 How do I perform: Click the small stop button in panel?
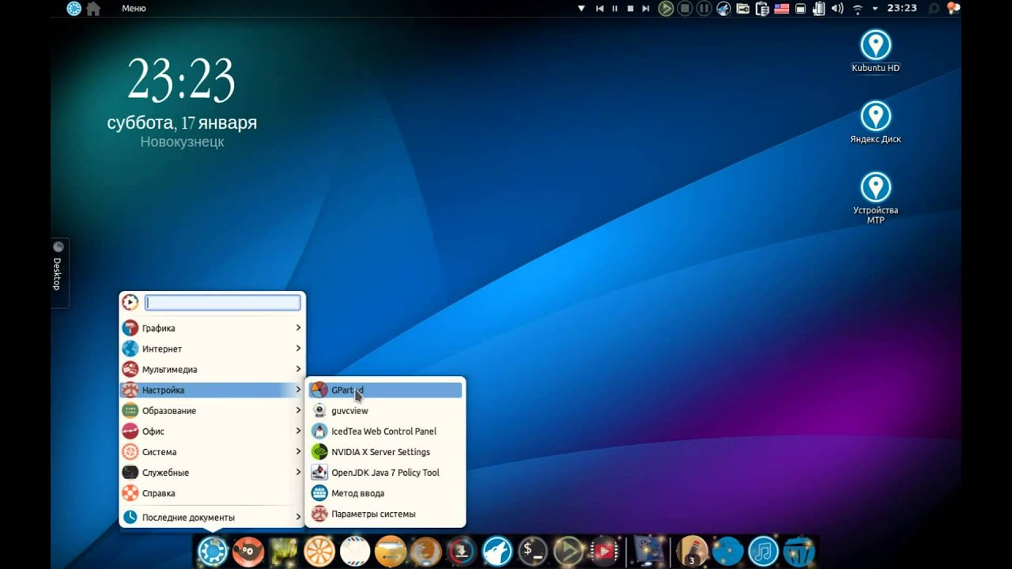tap(630, 9)
